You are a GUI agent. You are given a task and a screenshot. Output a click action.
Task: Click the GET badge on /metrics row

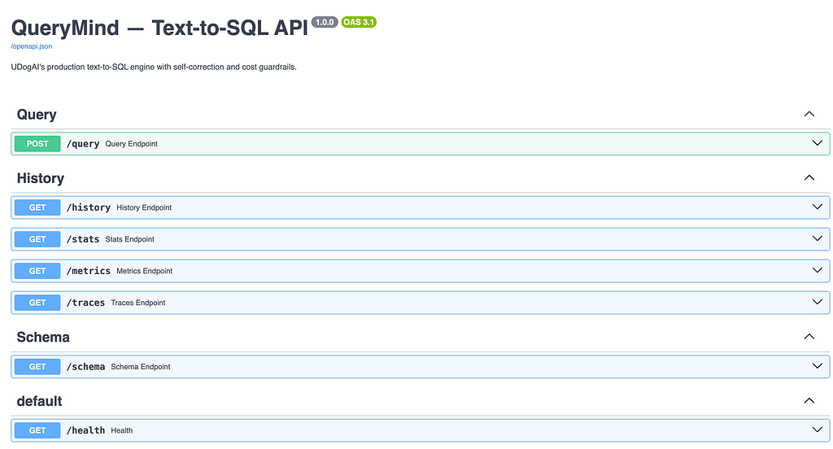point(37,271)
